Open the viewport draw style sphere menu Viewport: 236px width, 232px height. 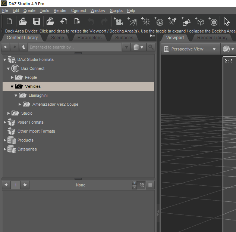click(228, 49)
